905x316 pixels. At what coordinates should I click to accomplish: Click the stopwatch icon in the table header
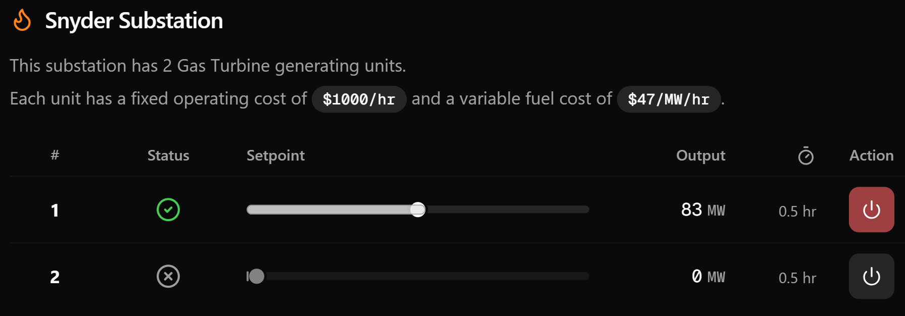click(x=805, y=156)
